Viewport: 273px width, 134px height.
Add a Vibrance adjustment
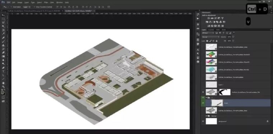tap(222, 18)
